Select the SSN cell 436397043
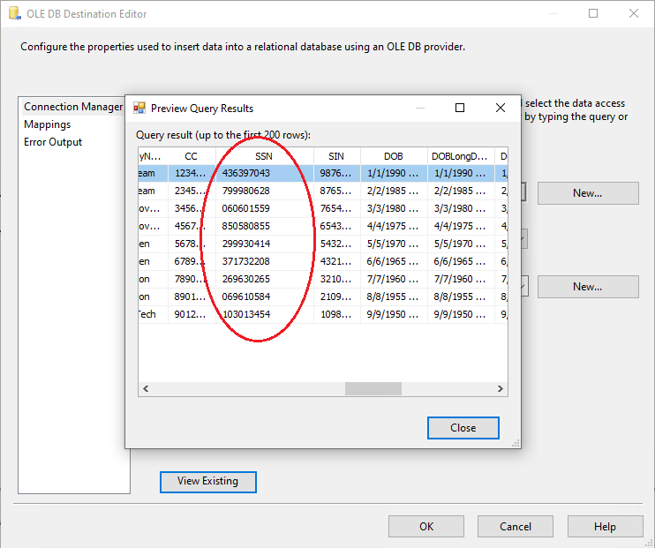 point(247,174)
